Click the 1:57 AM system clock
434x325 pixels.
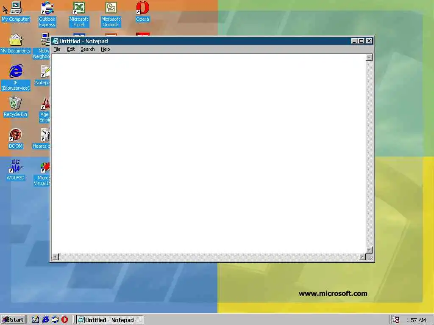tap(416, 320)
